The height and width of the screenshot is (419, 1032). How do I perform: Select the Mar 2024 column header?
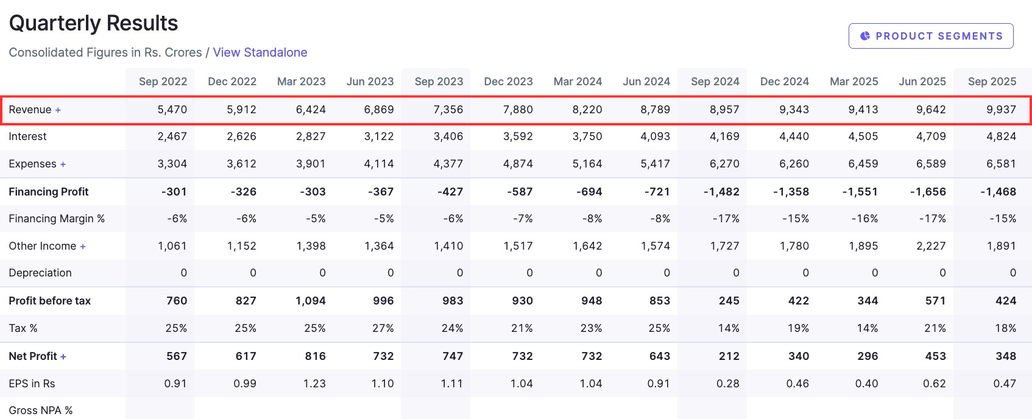pyautogui.click(x=578, y=81)
